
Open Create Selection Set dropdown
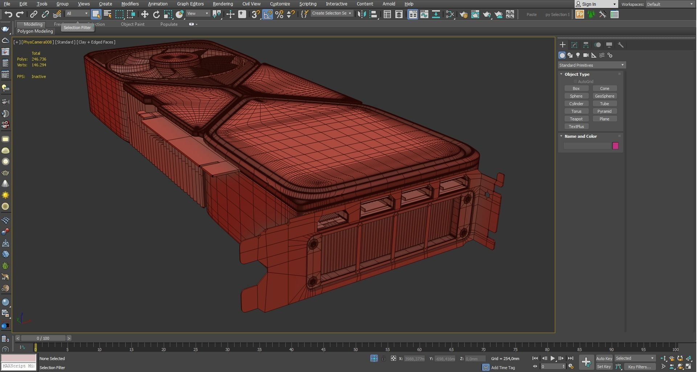point(332,13)
